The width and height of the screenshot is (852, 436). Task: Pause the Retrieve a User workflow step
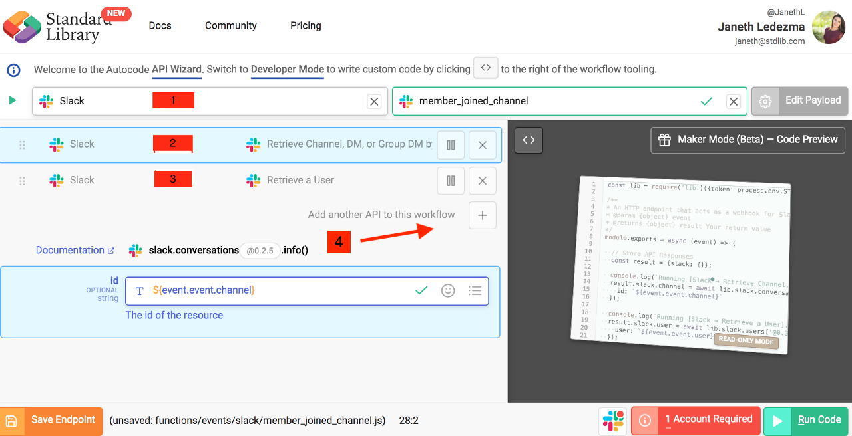pos(451,181)
